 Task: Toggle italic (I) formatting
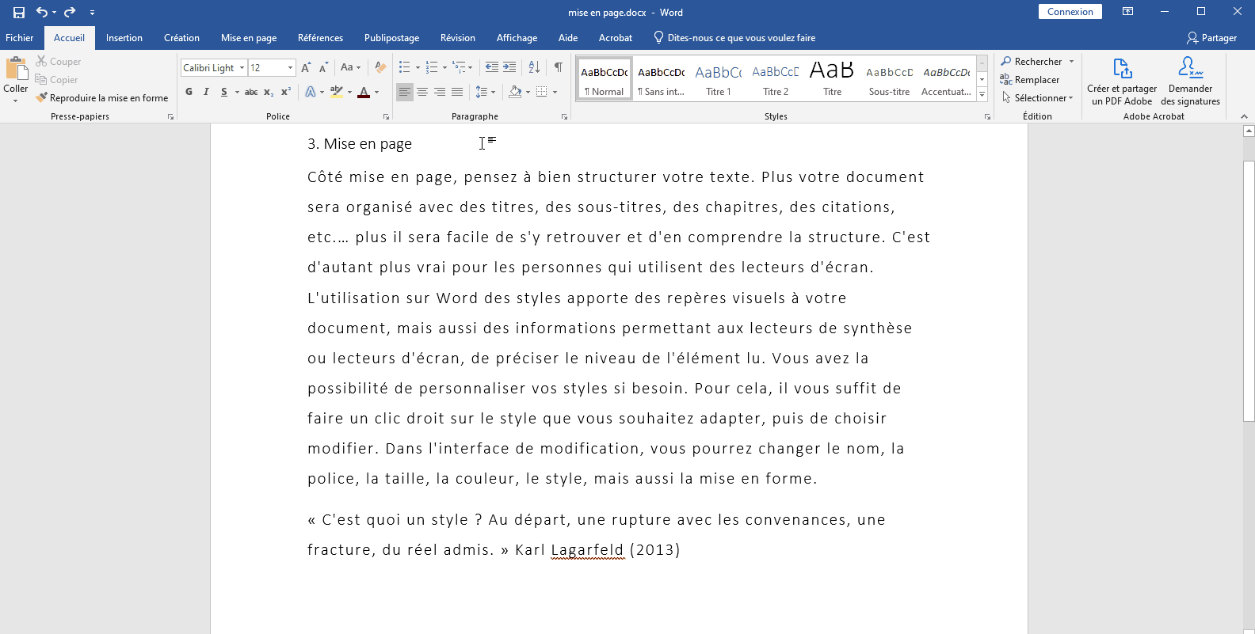point(206,92)
